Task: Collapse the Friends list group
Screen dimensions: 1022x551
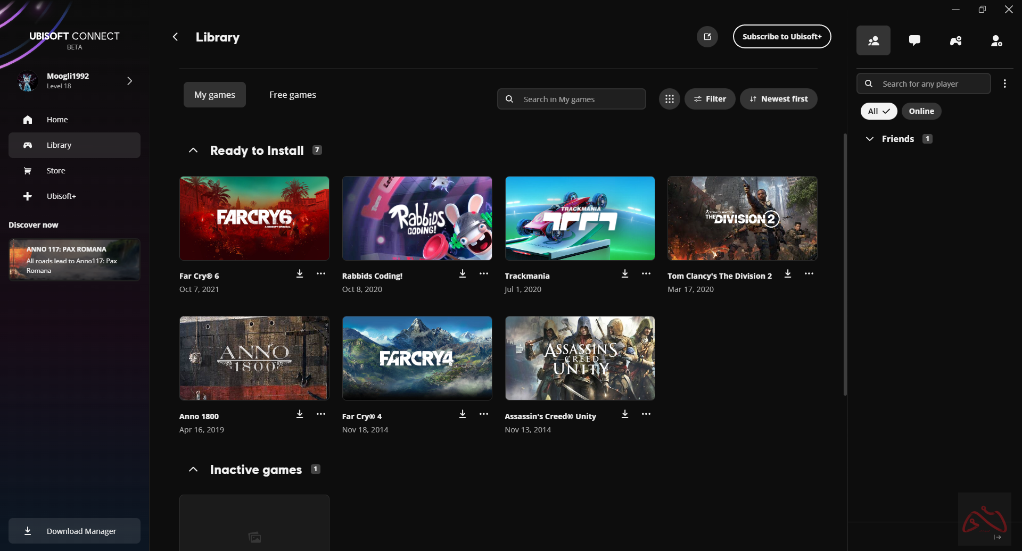Action: 870,139
